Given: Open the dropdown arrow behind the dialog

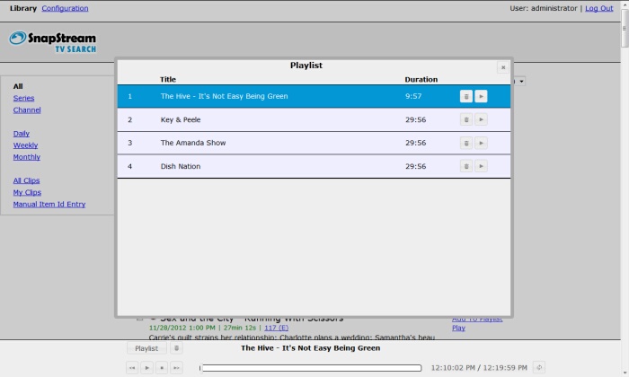Looking at the screenshot, I should click(521, 82).
